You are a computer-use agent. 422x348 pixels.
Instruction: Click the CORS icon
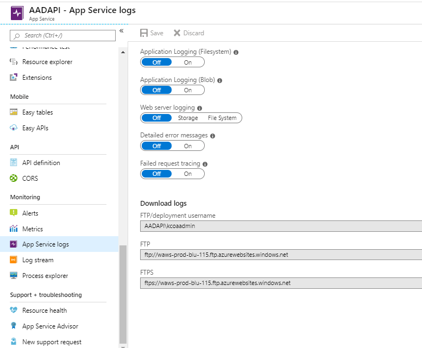(x=14, y=178)
